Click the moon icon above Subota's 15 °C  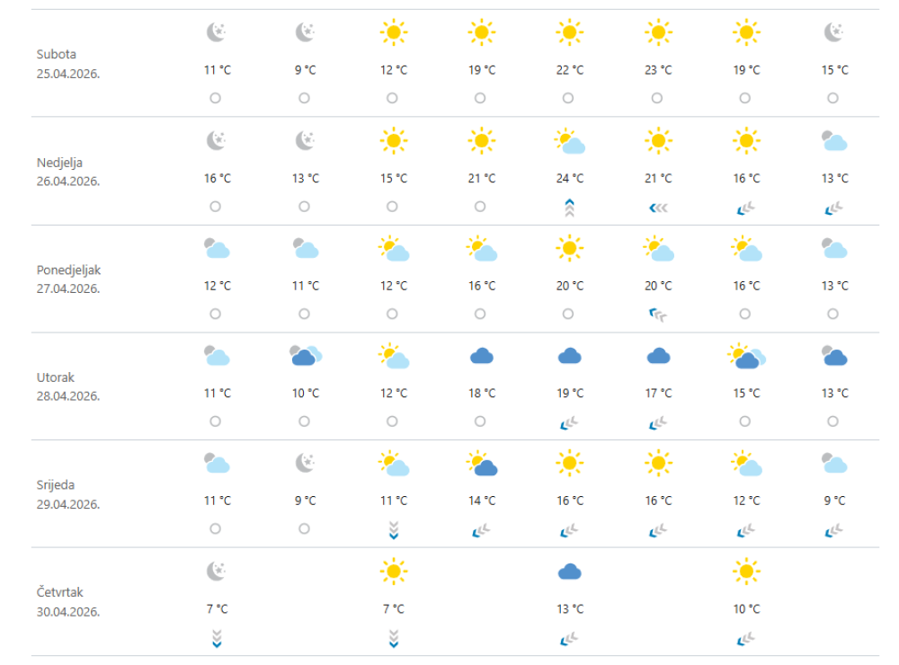click(833, 33)
